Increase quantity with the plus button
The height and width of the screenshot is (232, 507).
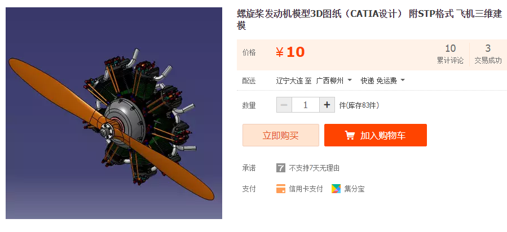327,105
